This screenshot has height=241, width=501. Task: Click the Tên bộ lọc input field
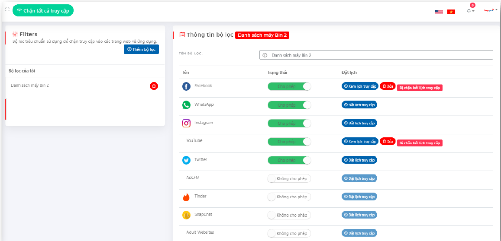point(376,55)
